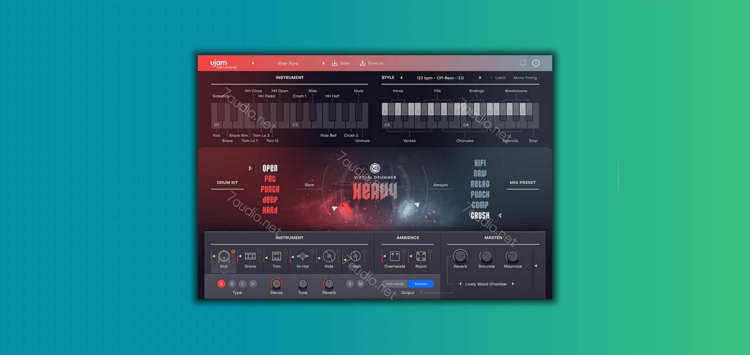Choose the HIFI mix preset
This screenshot has height=355, width=750.
coord(480,163)
